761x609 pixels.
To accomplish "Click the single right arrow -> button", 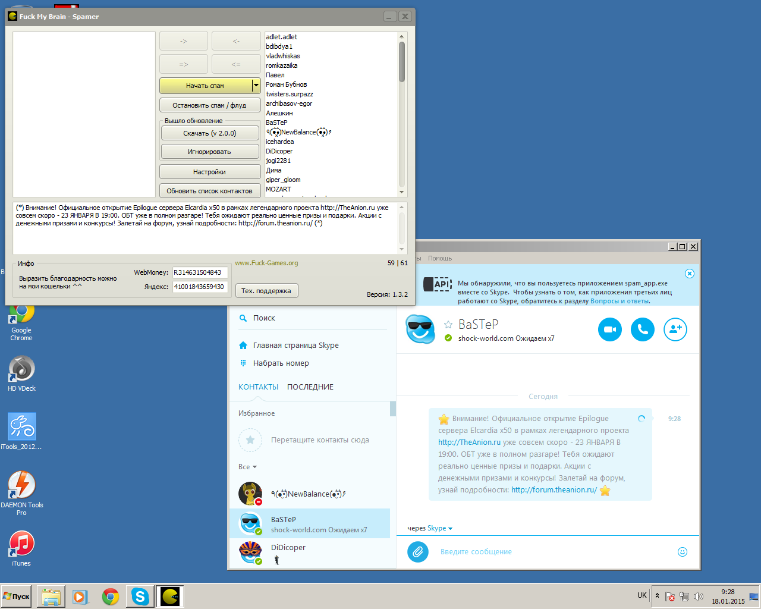I will (184, 41).
